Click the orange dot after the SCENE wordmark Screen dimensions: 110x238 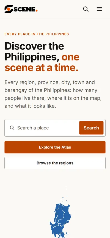37,11
